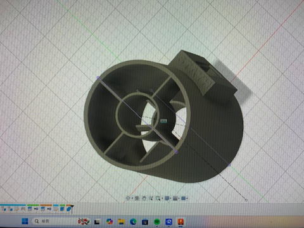The height and width of the screenshot is (228, 304).
Task: Choose the Zoom tool icon
Action: [151, 198]
